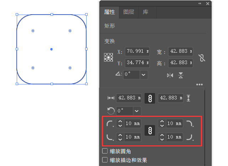Open top-right corner type picker
This screenshot has height=166, width=228.
[x=190, y=124]
